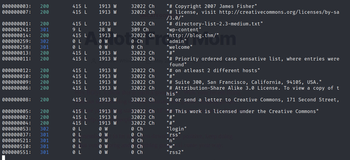Click the "rss2" payload in the last row

point(175,152)
